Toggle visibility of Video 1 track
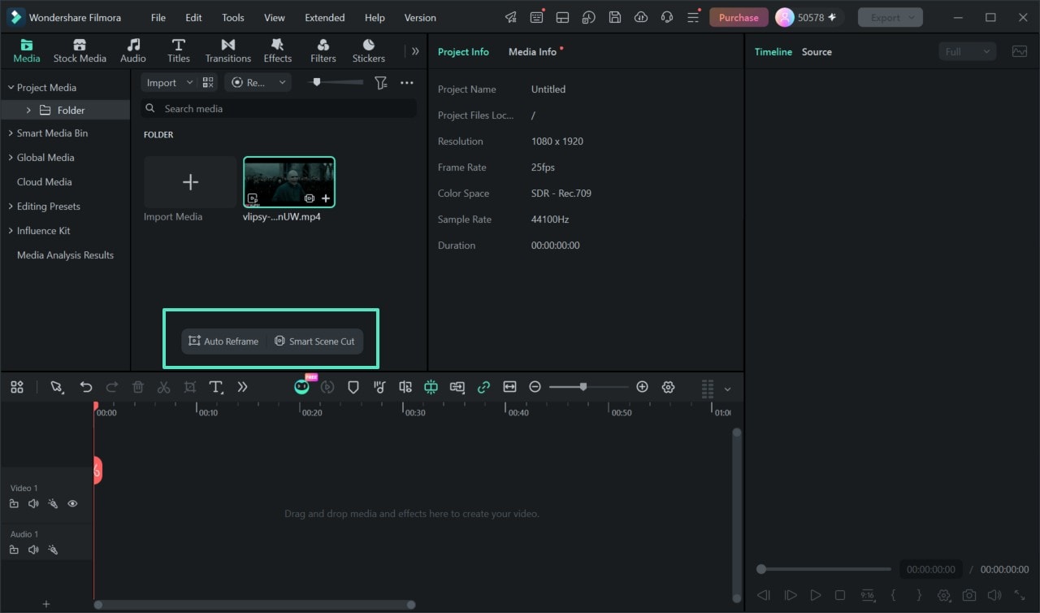1040x613 pixels. (x=72, y=504)
